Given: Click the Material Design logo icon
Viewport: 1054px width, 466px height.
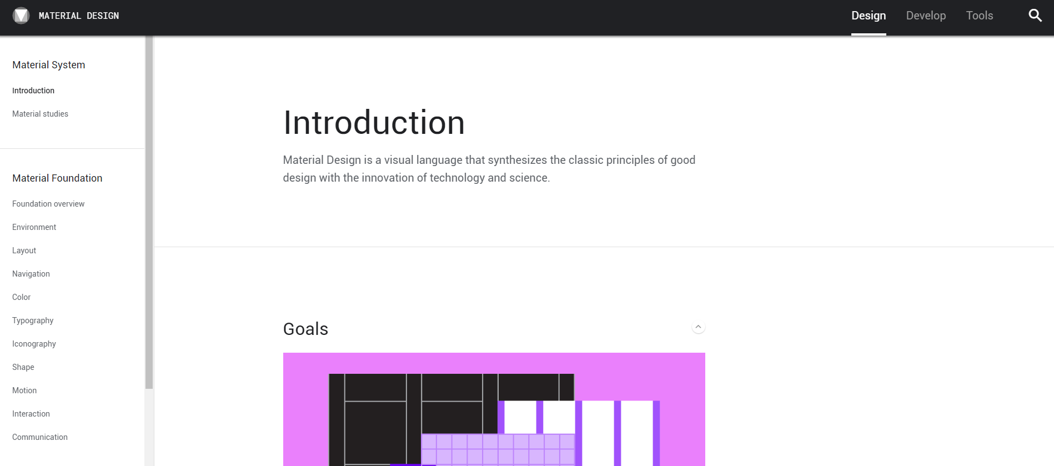Looking at the screenshot, I should 21,16.
